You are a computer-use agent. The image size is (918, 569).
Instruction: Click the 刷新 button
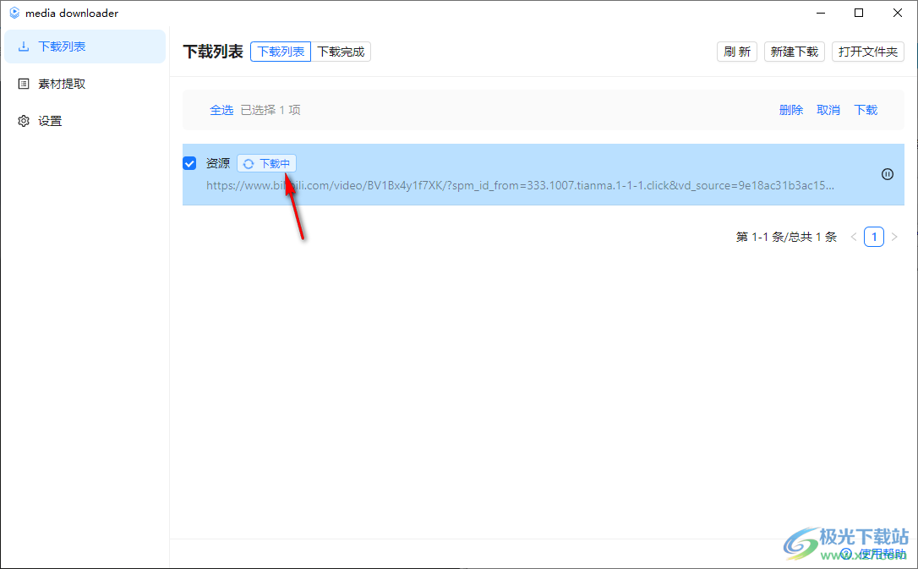[737, 52]
